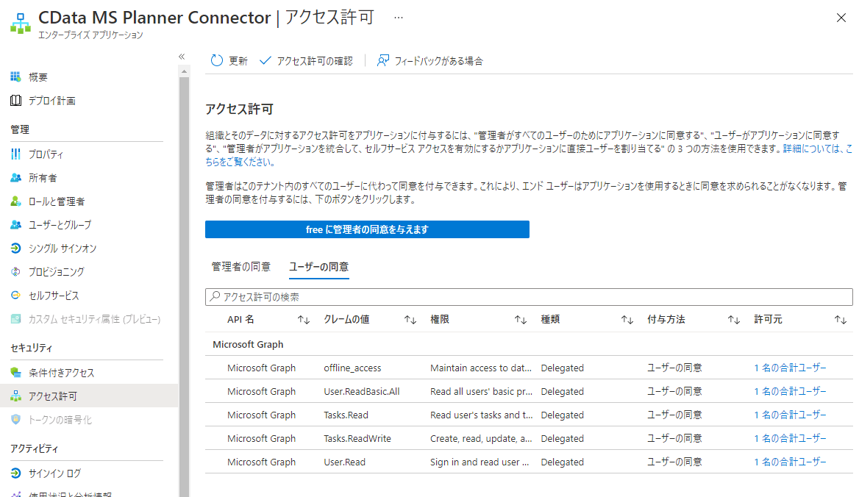Screen dimensions: 859x497
Task: Click 'Sign in and read user ...' permission text
Action: pos(480,462)
